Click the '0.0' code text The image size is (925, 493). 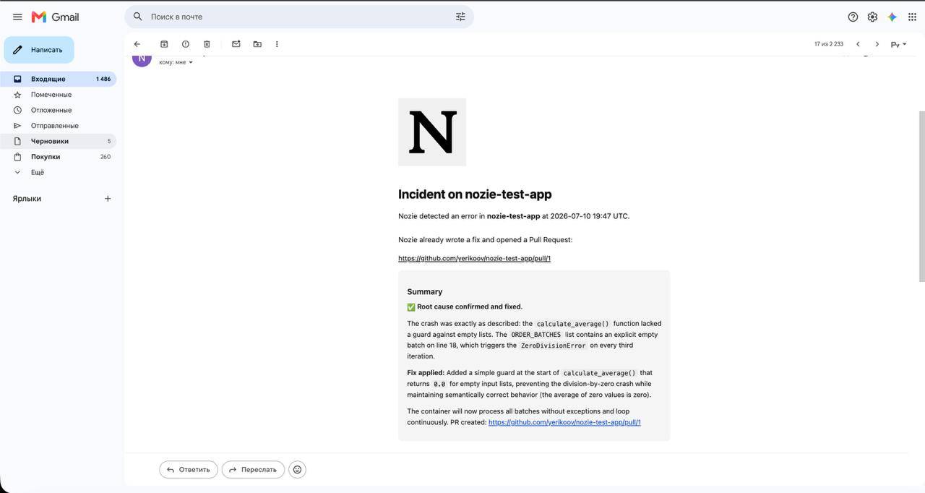pos(440,384)
